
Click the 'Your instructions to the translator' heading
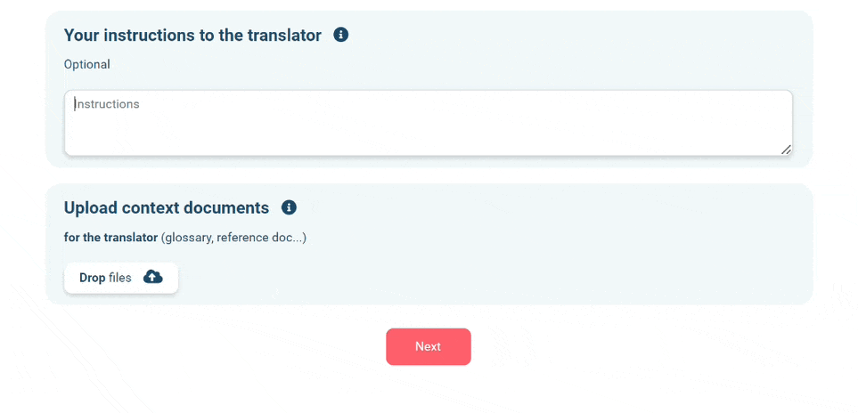[x=192, y=35]
